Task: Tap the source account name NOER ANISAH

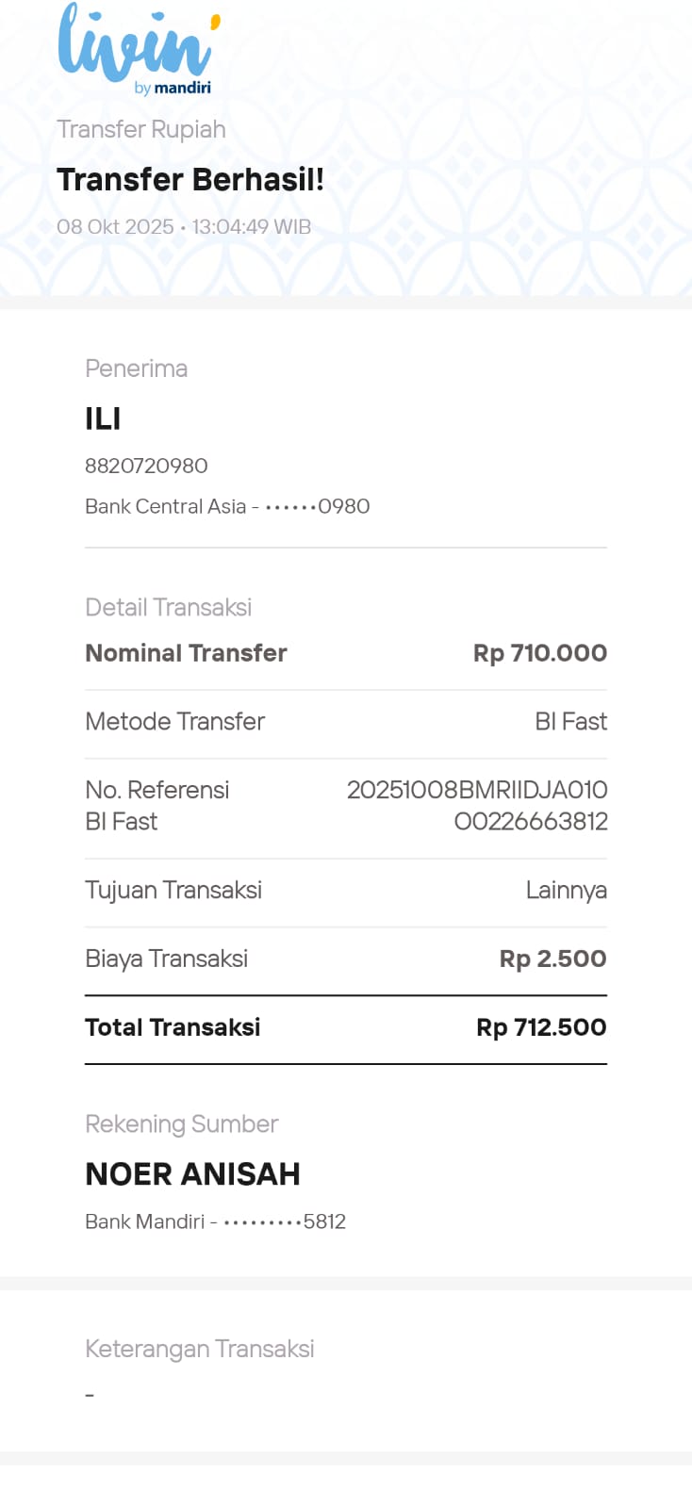Action: point(192,1174)
